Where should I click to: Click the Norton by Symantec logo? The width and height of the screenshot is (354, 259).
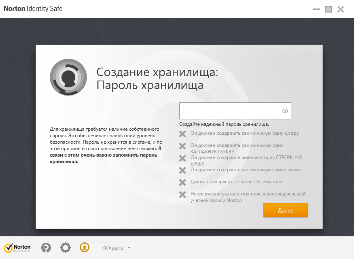17,248
